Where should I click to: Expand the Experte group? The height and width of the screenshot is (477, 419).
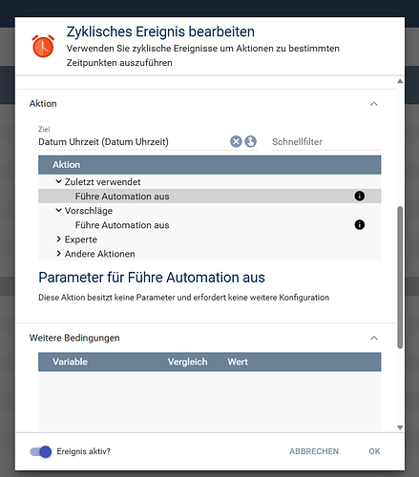point(58,239)
